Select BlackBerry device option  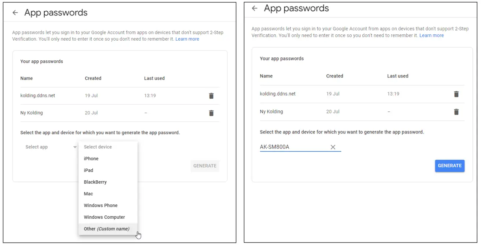(95, 182)
